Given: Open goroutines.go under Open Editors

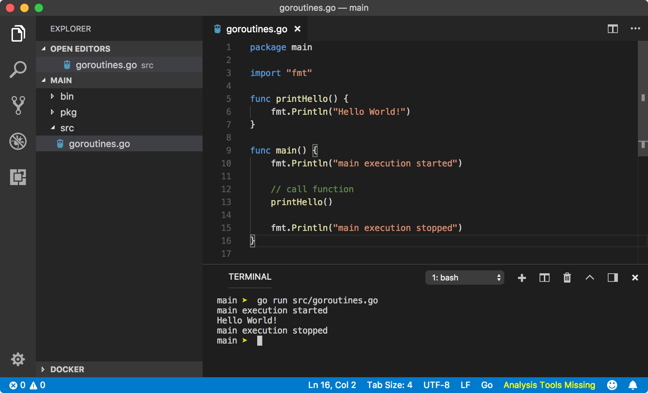Looking at the screenshot, I should [x=119, y=65].
